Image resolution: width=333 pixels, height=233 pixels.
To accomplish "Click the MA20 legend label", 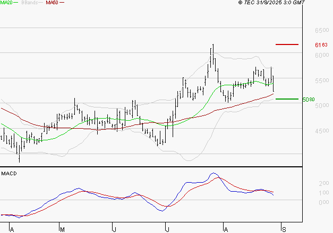I will (x=6, y=3).
